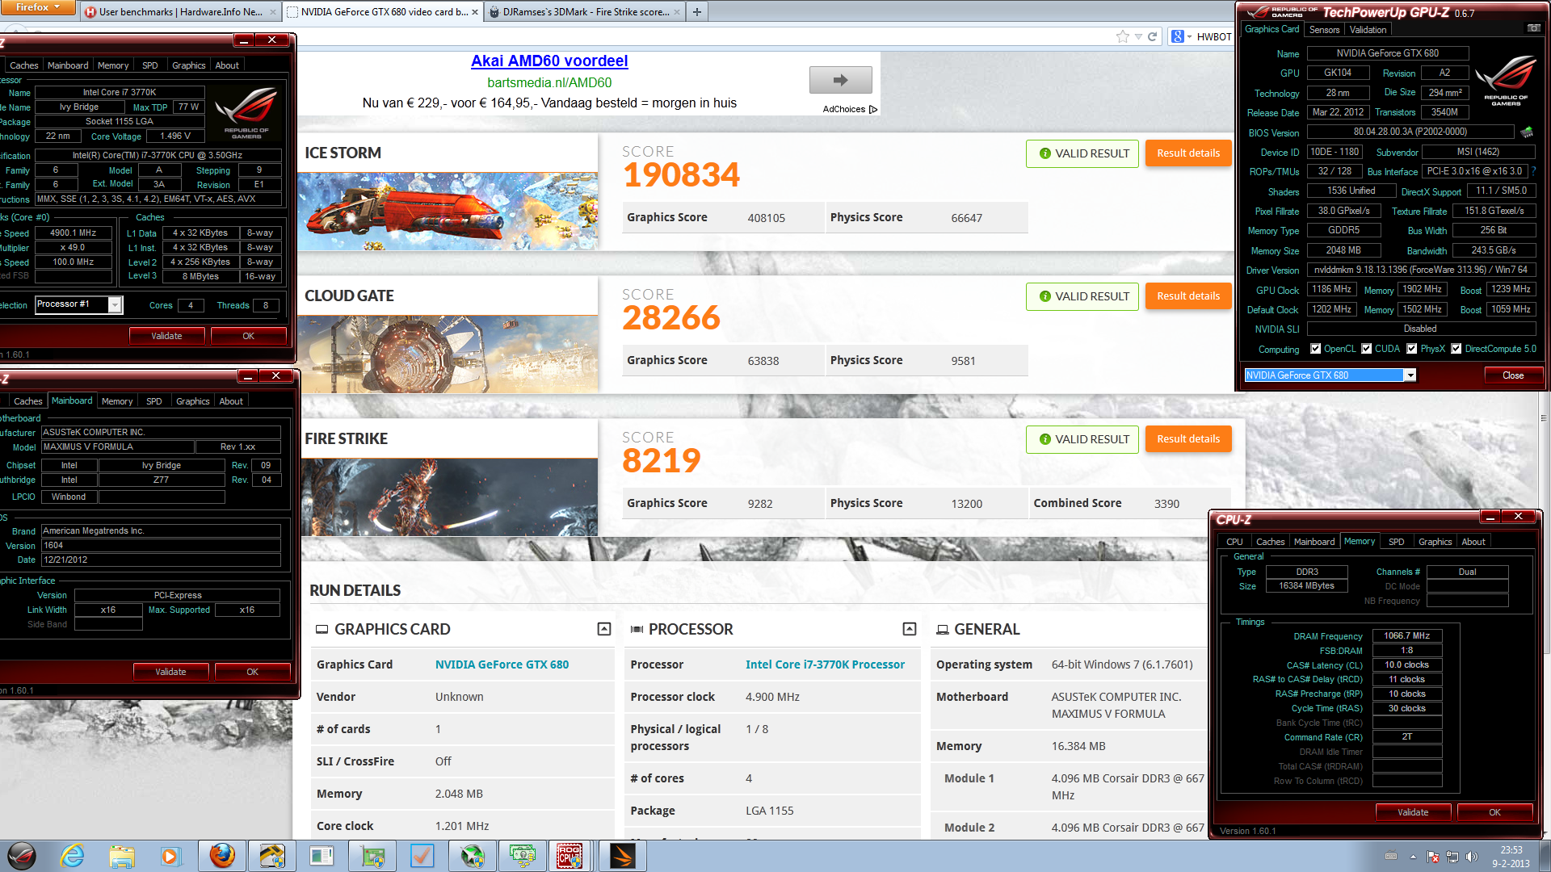The width and height of the screenshot is (1551, 872).
Task: Click the green checkmark app on the taskbar
Action: tap(422, 856)
